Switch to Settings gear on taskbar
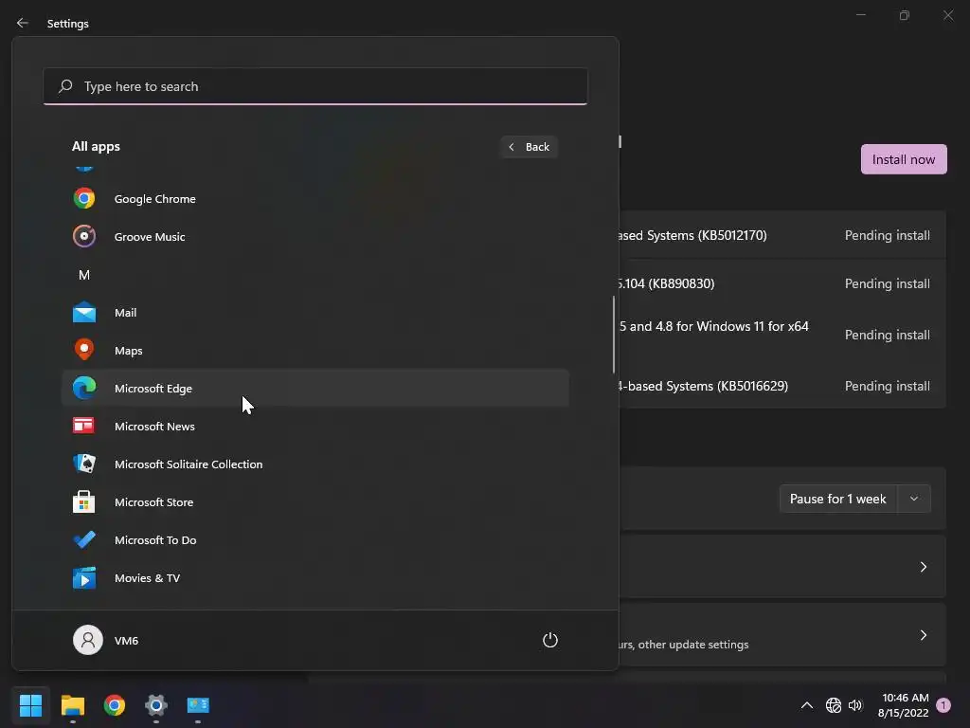970x728 pixels. click(156, 705)
